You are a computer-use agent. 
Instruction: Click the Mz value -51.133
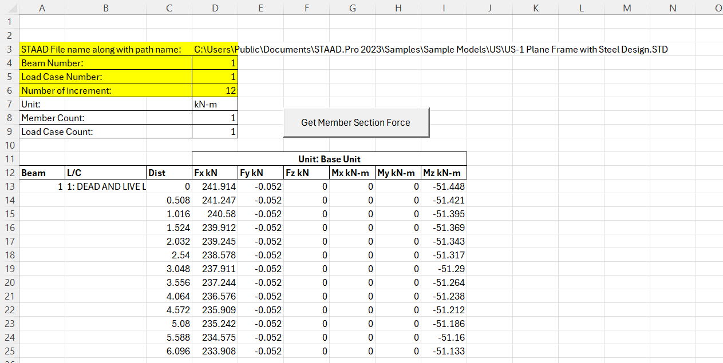click(x=444, y=351)
